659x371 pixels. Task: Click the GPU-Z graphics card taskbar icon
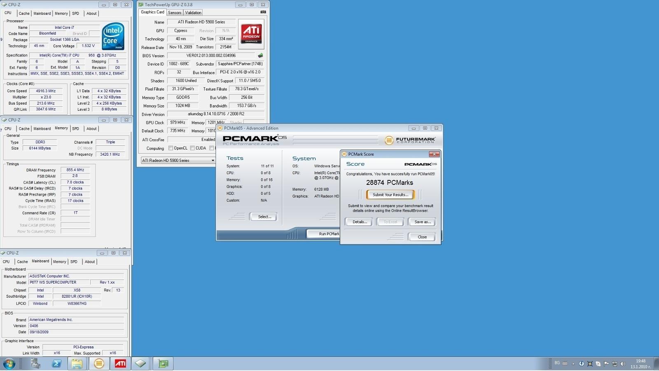(x=164, y=364)
